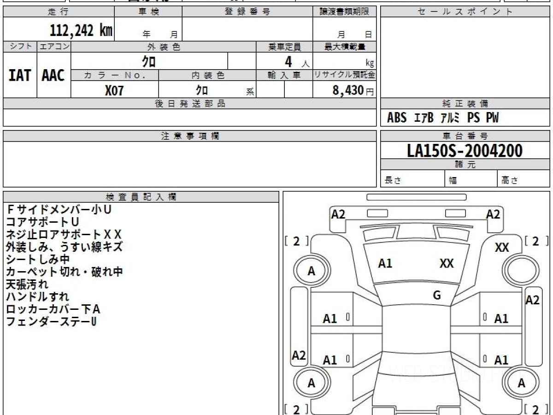Click the G mark on the windshield

click(437, 296)
